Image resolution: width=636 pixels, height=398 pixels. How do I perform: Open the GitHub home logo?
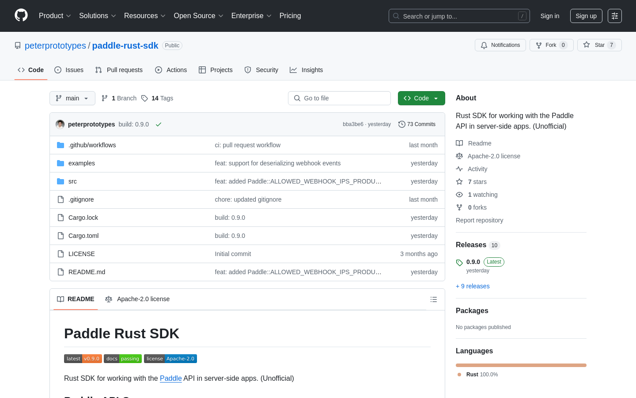coord(21,15)
